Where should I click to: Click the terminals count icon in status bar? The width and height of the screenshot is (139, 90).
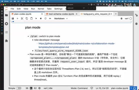pos(31,88)
